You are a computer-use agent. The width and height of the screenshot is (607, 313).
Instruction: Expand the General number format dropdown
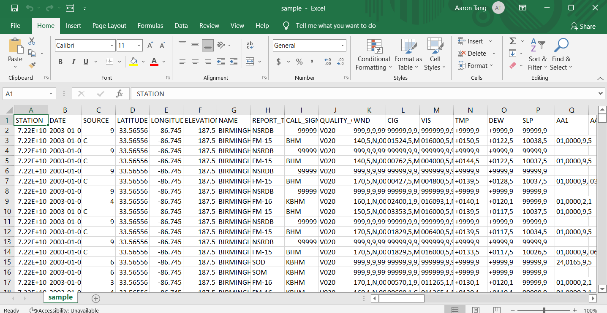342,46
